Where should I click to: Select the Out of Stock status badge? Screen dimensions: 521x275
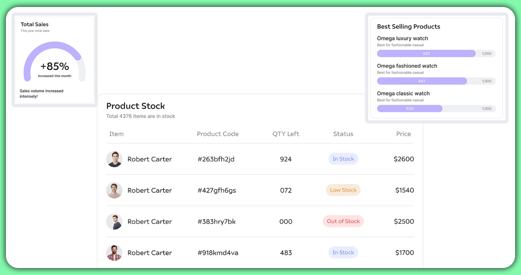click(343, 221)
